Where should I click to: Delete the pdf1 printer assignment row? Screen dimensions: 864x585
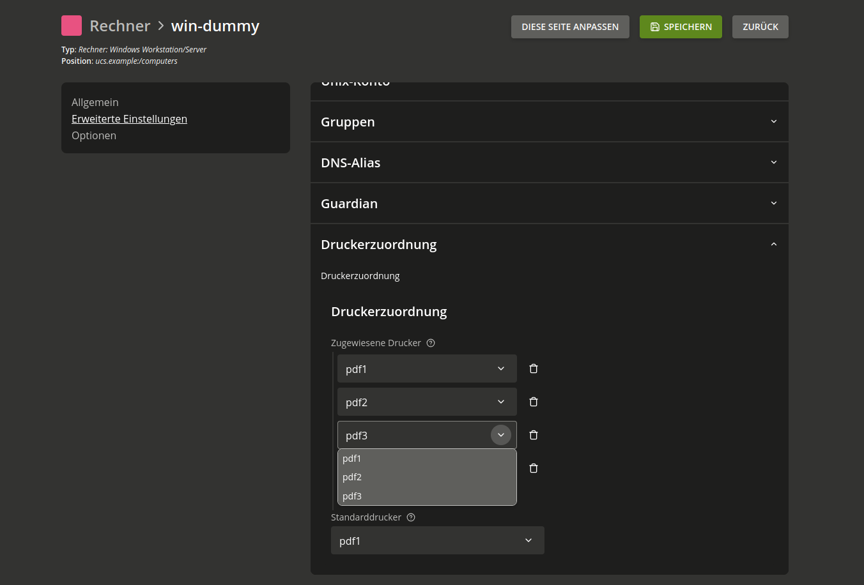(x=534, y=368)
